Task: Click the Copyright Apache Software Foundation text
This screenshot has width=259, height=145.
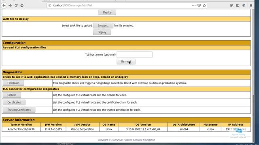Action: point(126,140)
